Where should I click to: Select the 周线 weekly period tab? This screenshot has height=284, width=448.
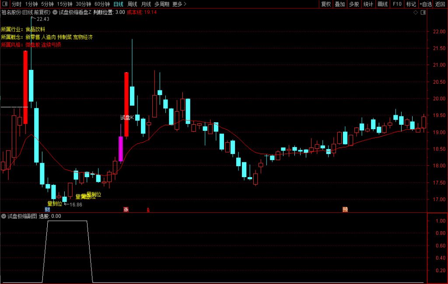pyautogui.click(x=132, y=4)
